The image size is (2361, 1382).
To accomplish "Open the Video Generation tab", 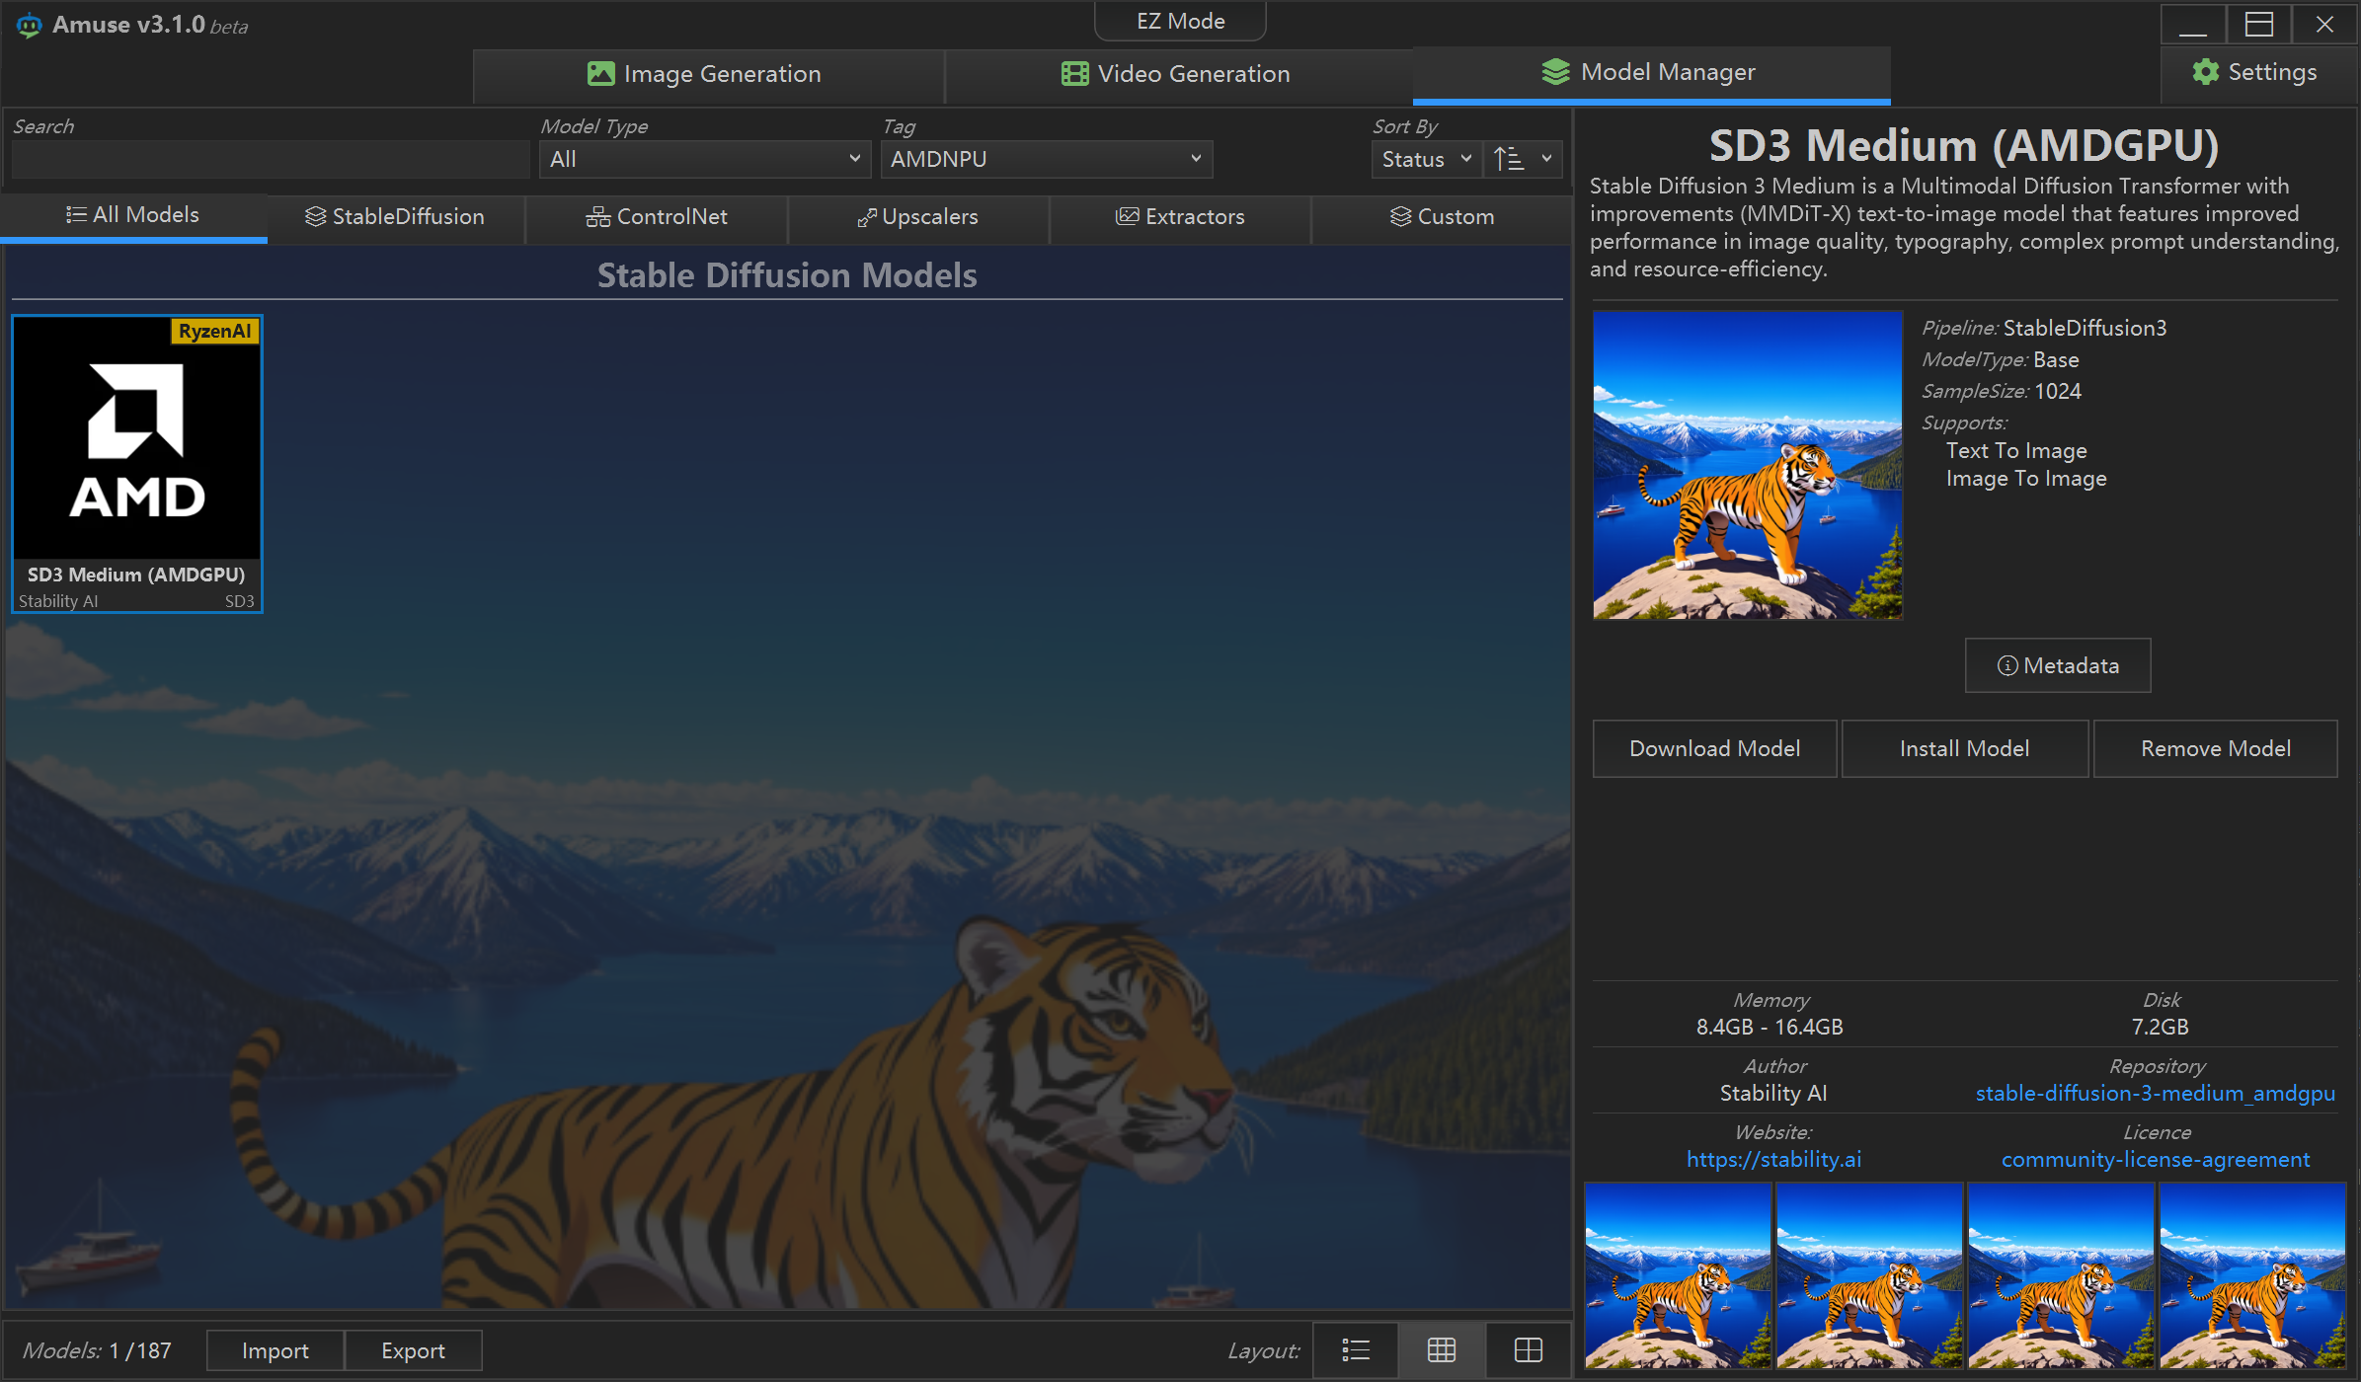I will pyautogui.click(x=1177, y=74).
